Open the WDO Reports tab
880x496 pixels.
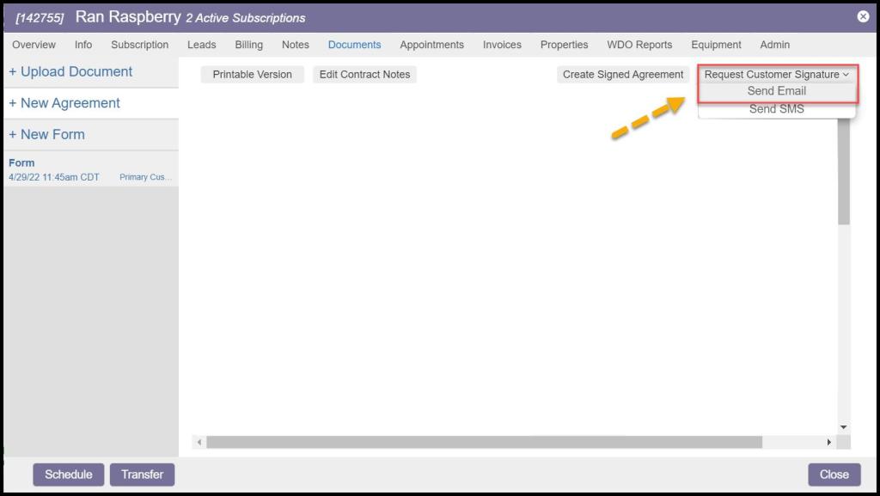point(639,45)
